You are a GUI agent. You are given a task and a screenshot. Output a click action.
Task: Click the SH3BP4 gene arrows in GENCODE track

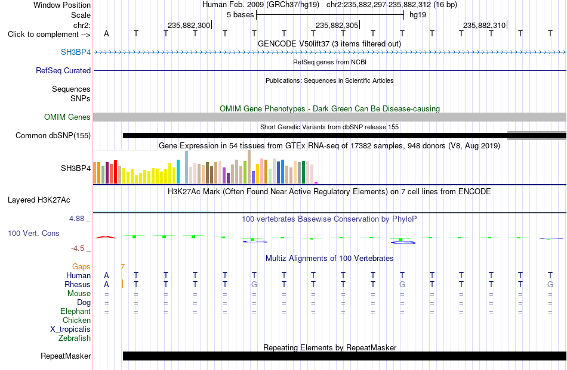(x=330, y=52)
